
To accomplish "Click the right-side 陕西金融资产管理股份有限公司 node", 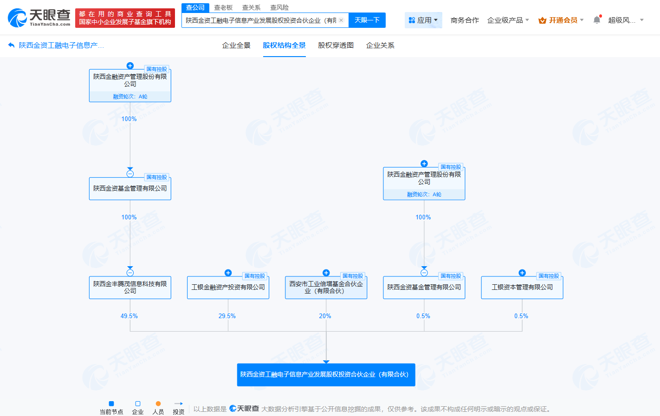I will pyautogui.click(x=424, y=184).
